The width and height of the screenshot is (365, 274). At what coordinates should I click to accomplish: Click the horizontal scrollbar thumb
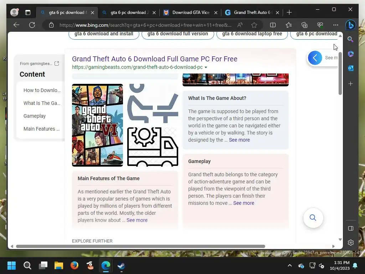pos(140,246)
